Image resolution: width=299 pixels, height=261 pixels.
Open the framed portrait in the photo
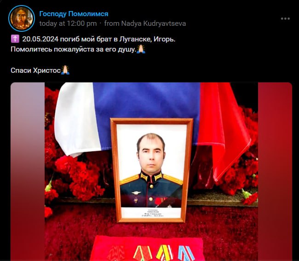(x=152, y=170)
